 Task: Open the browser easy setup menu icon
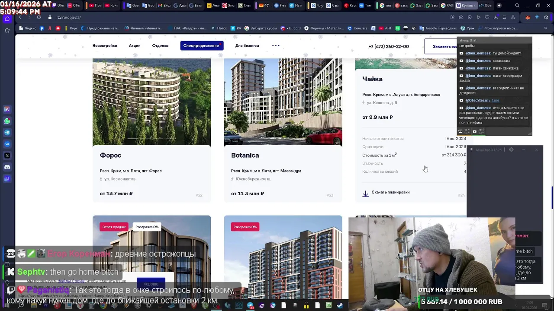(504, 17)
